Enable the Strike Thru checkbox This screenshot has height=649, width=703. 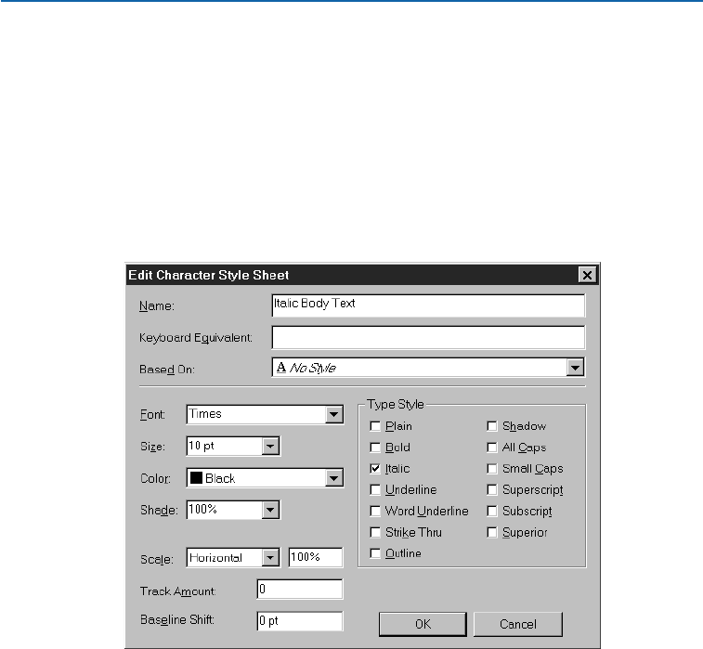[375, 532]
